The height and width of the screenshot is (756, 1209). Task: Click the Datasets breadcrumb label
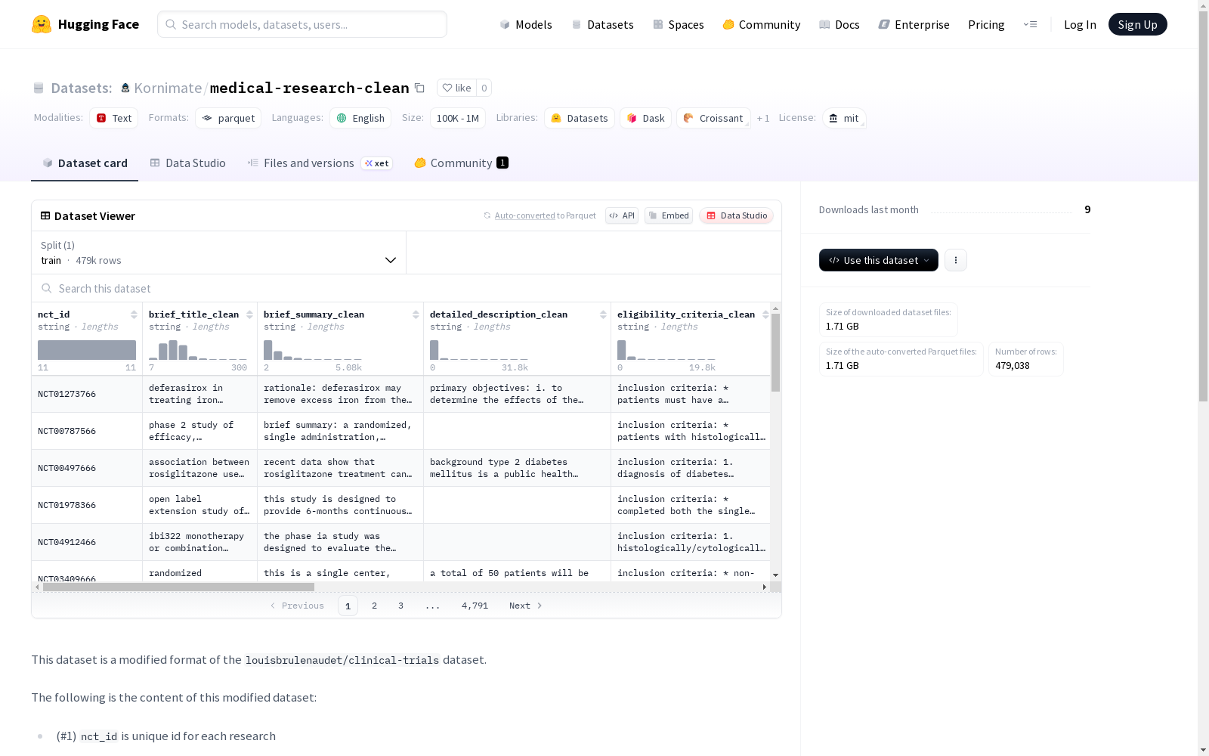82,88
